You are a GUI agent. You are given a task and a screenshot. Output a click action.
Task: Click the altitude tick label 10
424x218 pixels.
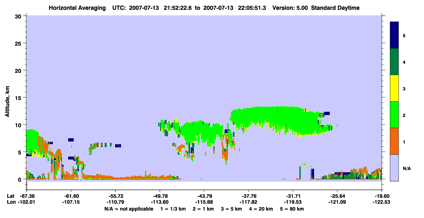[19, 125]
